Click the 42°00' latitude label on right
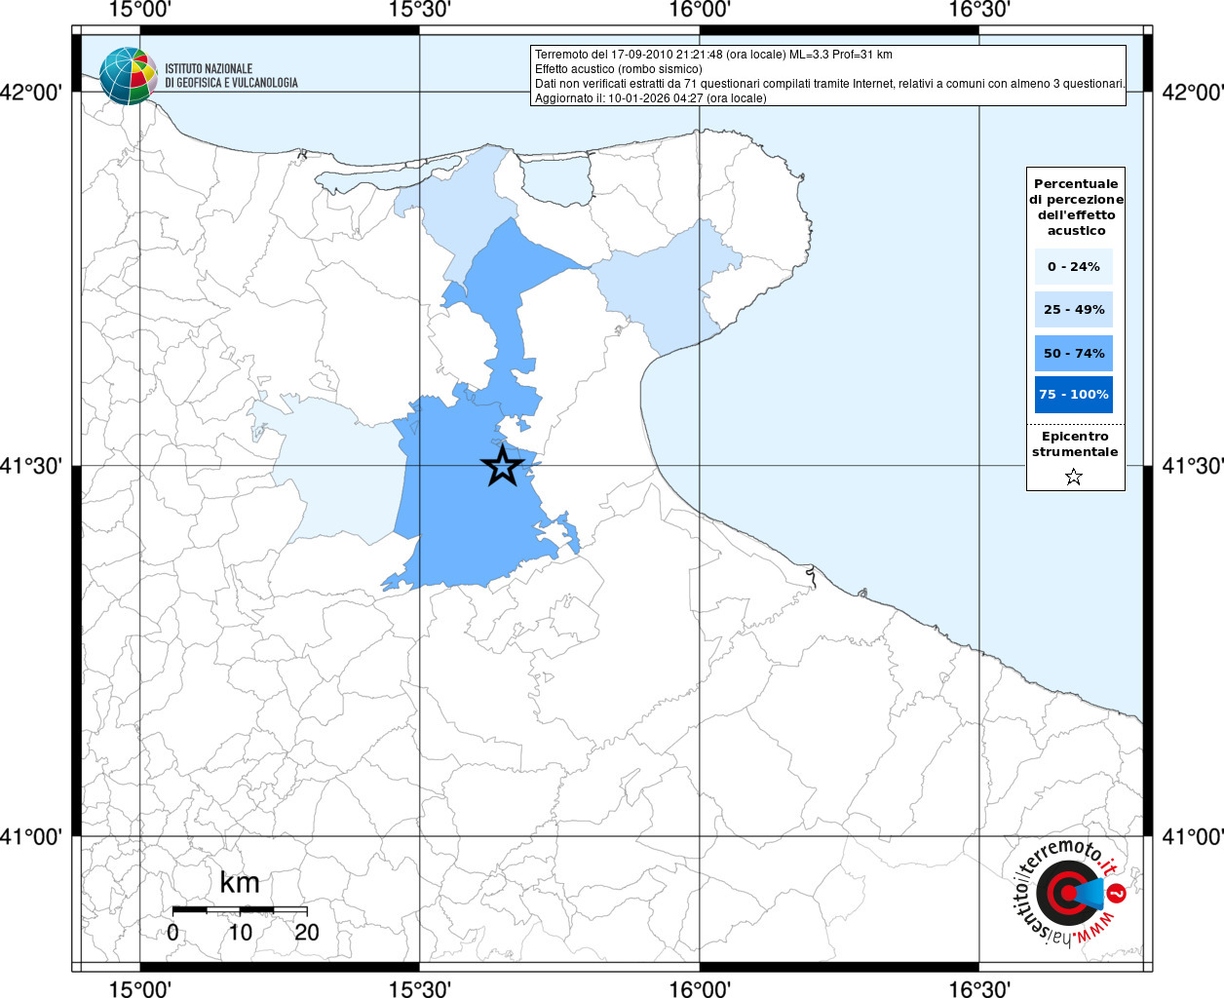The height and width of the screenshot is (998, 1224). click(x=1193, y=93)
